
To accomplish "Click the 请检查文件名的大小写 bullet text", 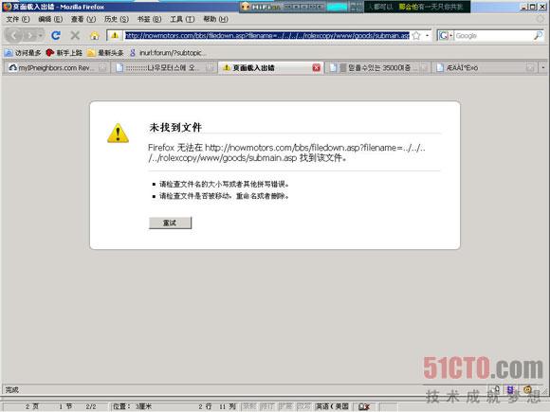I will pos(224,184).
